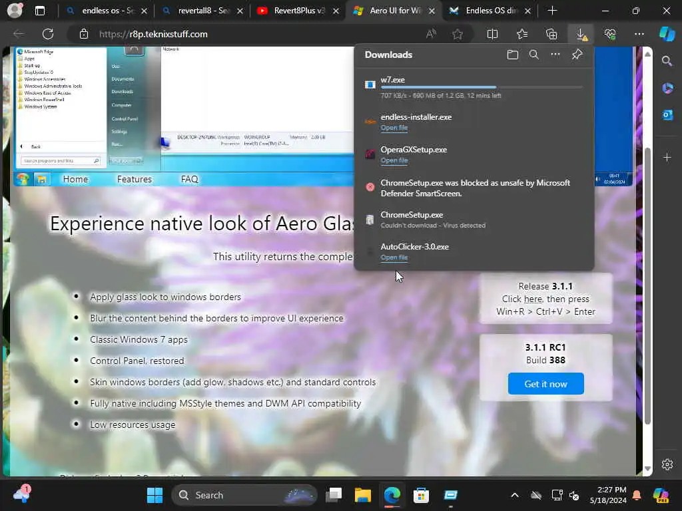Open file for endless-installer.exe
682x511 pixels.
coord(394,128)
